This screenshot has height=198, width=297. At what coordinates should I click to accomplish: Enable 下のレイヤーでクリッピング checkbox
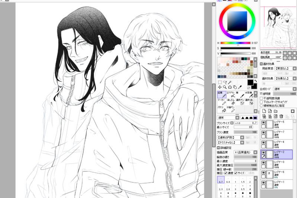click(x=261, y=102)
